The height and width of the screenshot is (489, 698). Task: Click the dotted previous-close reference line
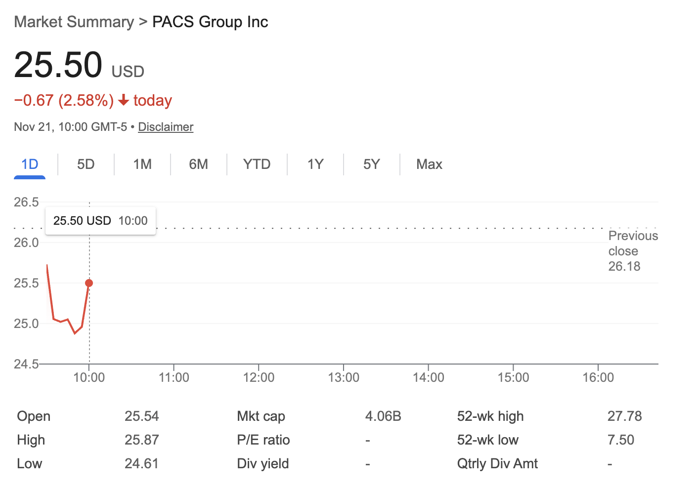point(346,228)
